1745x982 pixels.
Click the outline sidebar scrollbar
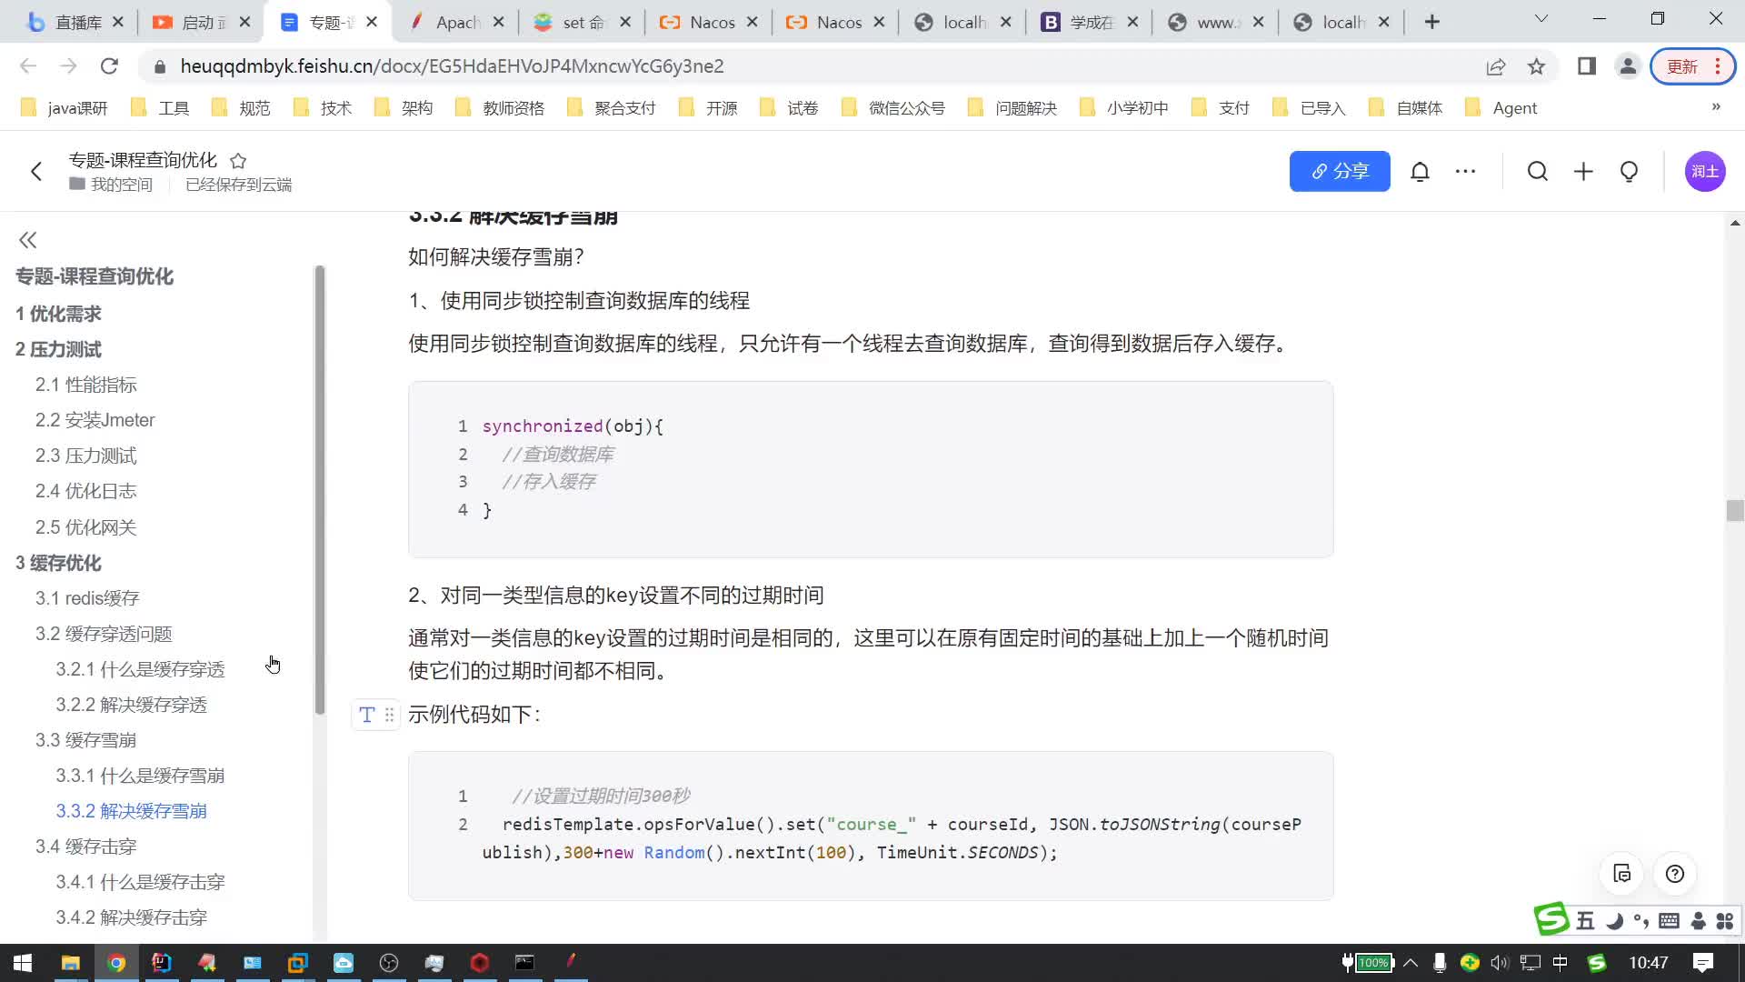pos(319,489)
